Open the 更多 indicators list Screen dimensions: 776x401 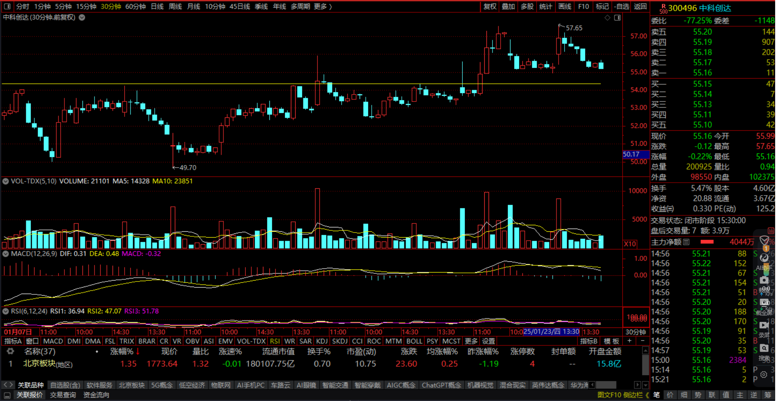[471, 341]
